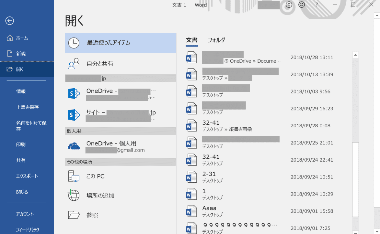Open document dated 2018/10/28 13:11

coord(267,58)
